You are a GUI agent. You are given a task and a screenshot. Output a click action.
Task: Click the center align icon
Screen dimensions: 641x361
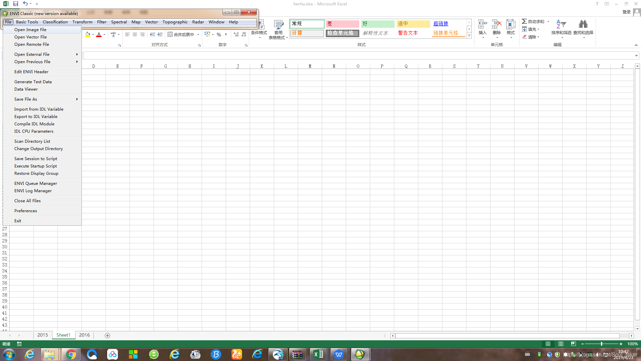coord(135,34)
